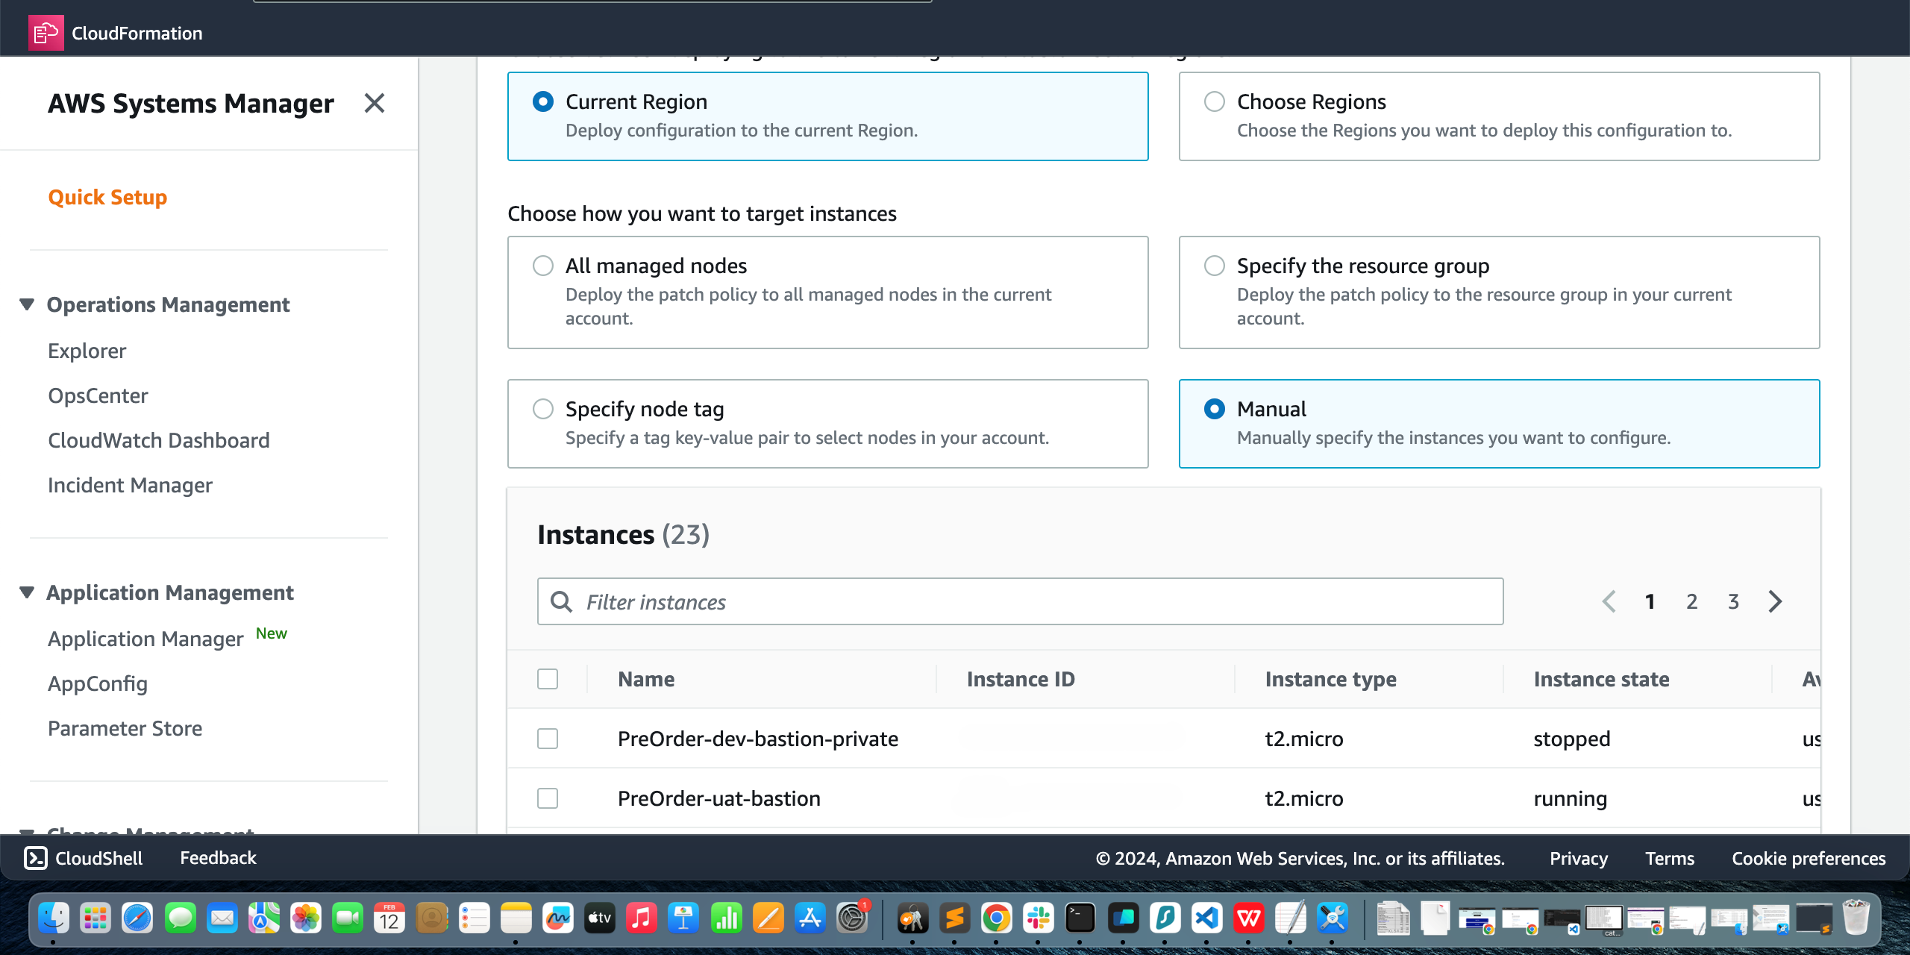Screen dimensions: 1910x955
Task: Go to instances page 2
Action: (x=1692, y=601)
